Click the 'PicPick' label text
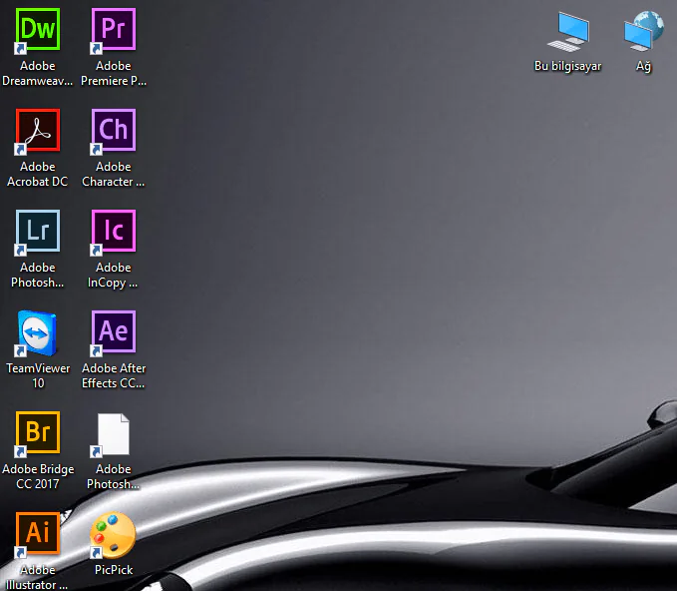 (113, 570)
